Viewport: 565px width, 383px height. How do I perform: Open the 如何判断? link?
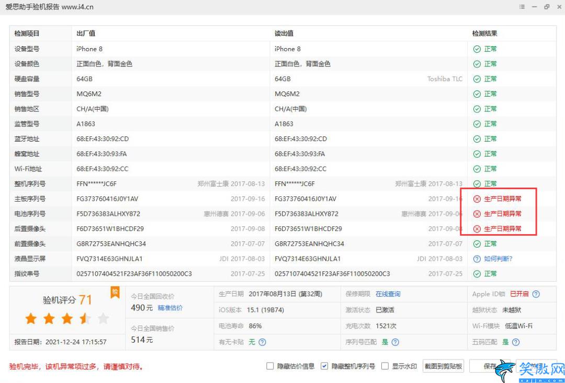coord(499,259)
